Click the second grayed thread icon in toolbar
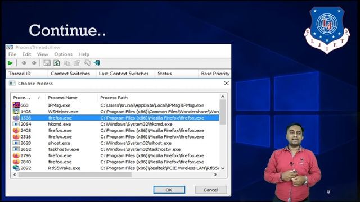Viewport: 360px width, 202px height. tap(34, 63)
